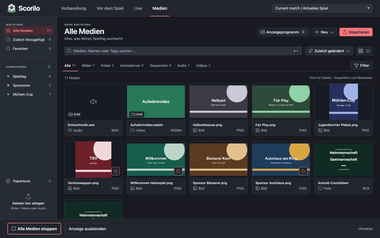Show the Sequenzen filter tab

[x=160, y=66]
